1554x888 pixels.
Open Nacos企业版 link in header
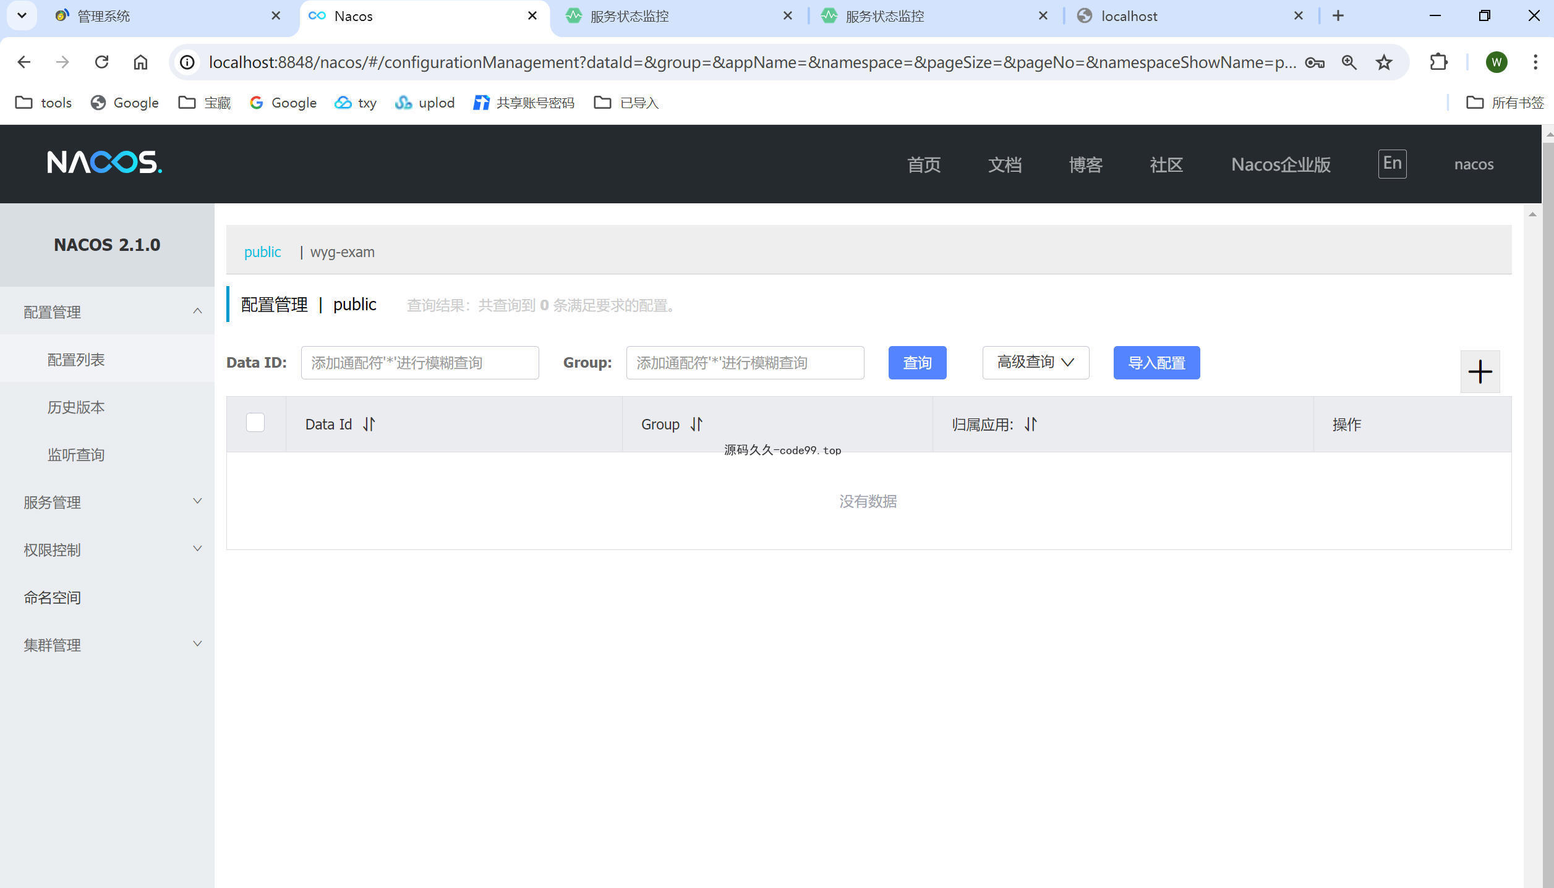[1281, 164]
